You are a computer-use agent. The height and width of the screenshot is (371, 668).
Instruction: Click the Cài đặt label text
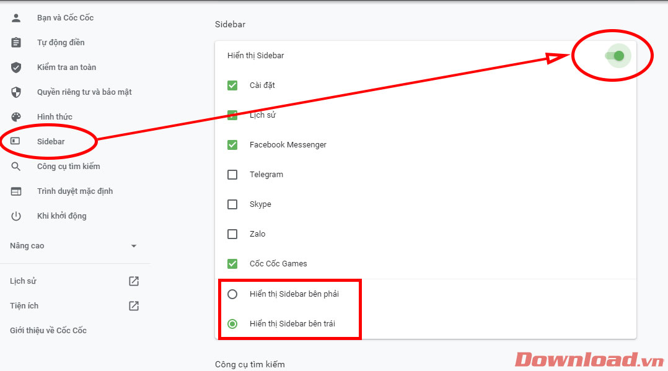click(262, 85)
